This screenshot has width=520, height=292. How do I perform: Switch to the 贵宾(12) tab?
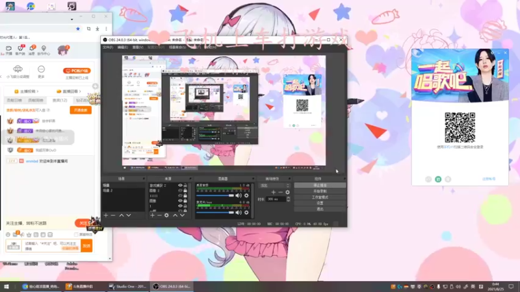point(60,101)
